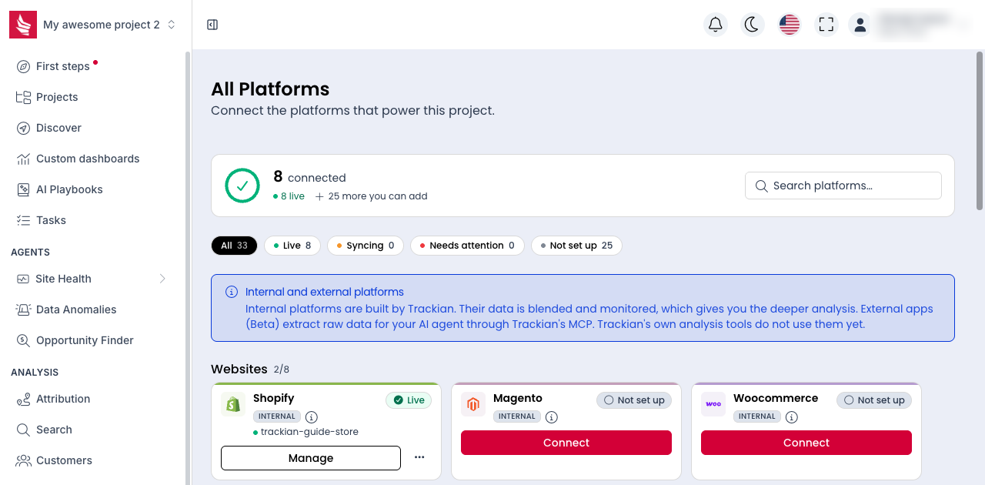This screenshot has height=485, width=985.
Task: Filter by Not set up
Action: click(576, 246)
